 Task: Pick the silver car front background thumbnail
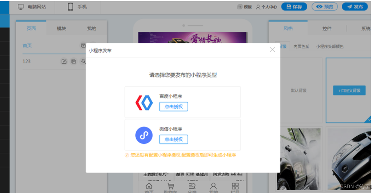pyautogui.click(x=349, y=159)
